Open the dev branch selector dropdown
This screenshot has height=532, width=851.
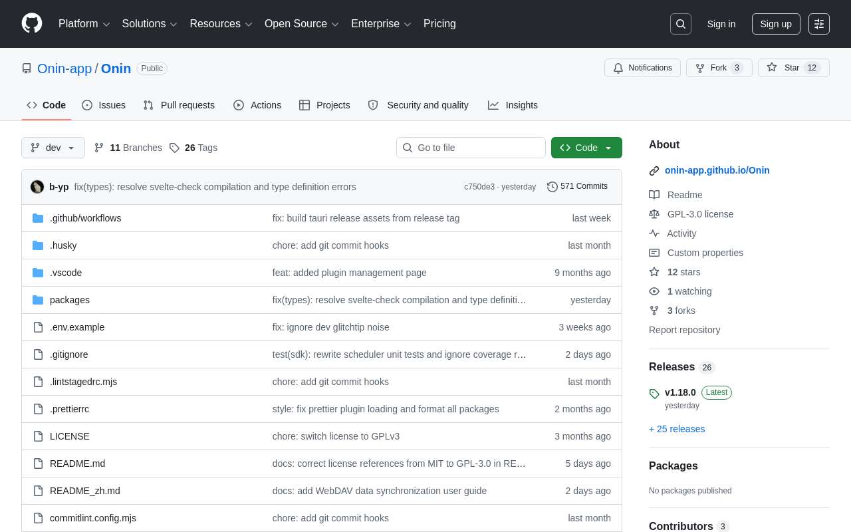(x=53, y=148)
